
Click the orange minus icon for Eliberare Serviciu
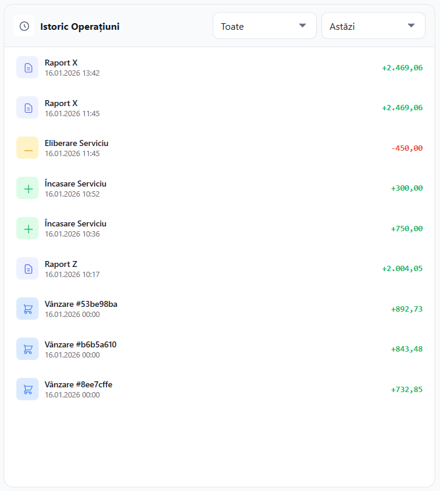coord(27,148)
